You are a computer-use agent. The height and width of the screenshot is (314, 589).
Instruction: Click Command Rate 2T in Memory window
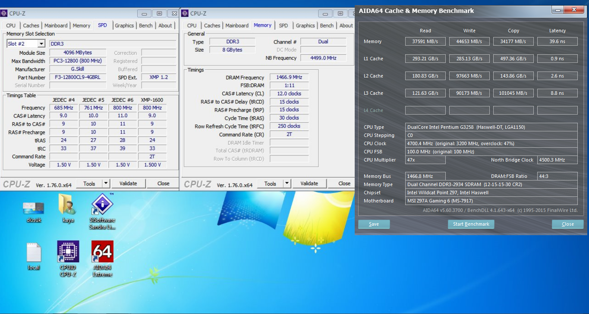click(289, 134)
